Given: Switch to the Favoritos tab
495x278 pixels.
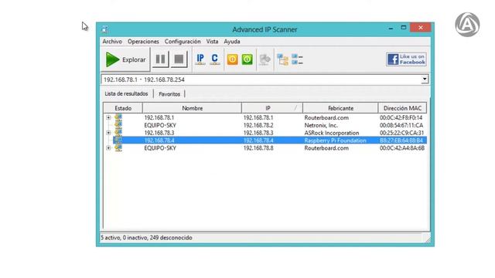Looking at the screenshot, I should coord(169,94).
